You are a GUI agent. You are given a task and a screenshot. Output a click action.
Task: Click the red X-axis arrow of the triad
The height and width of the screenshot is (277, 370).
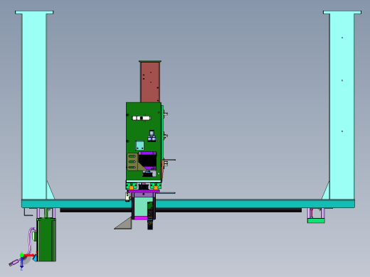point(29,256)
